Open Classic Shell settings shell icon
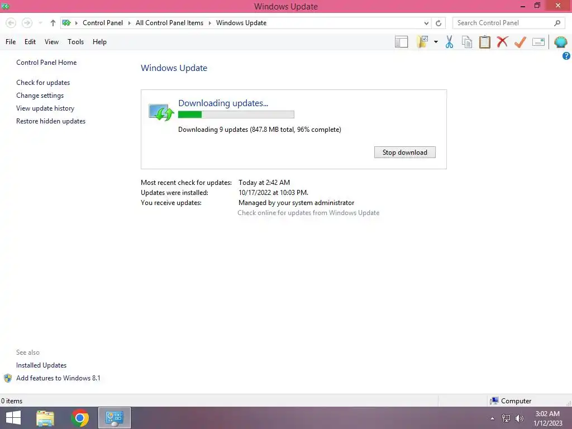This screenshot has height=429, width=572. pos(561,42)
